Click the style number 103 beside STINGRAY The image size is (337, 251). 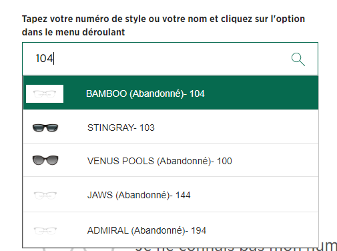(147, 128)
